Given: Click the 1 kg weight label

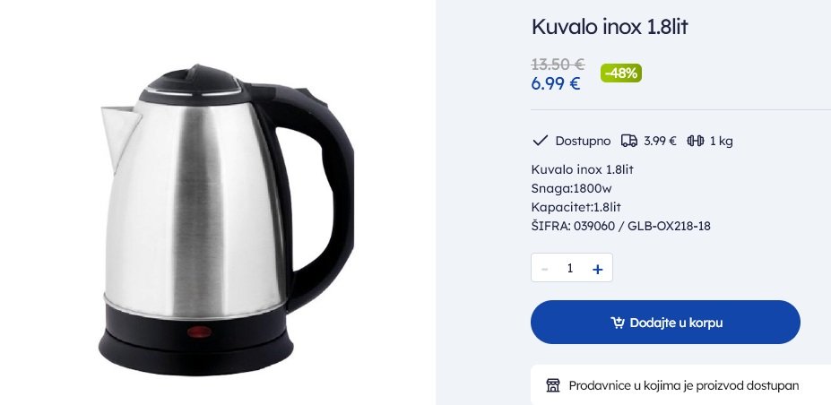Looking at the screenshot, I should coord(722,141).
